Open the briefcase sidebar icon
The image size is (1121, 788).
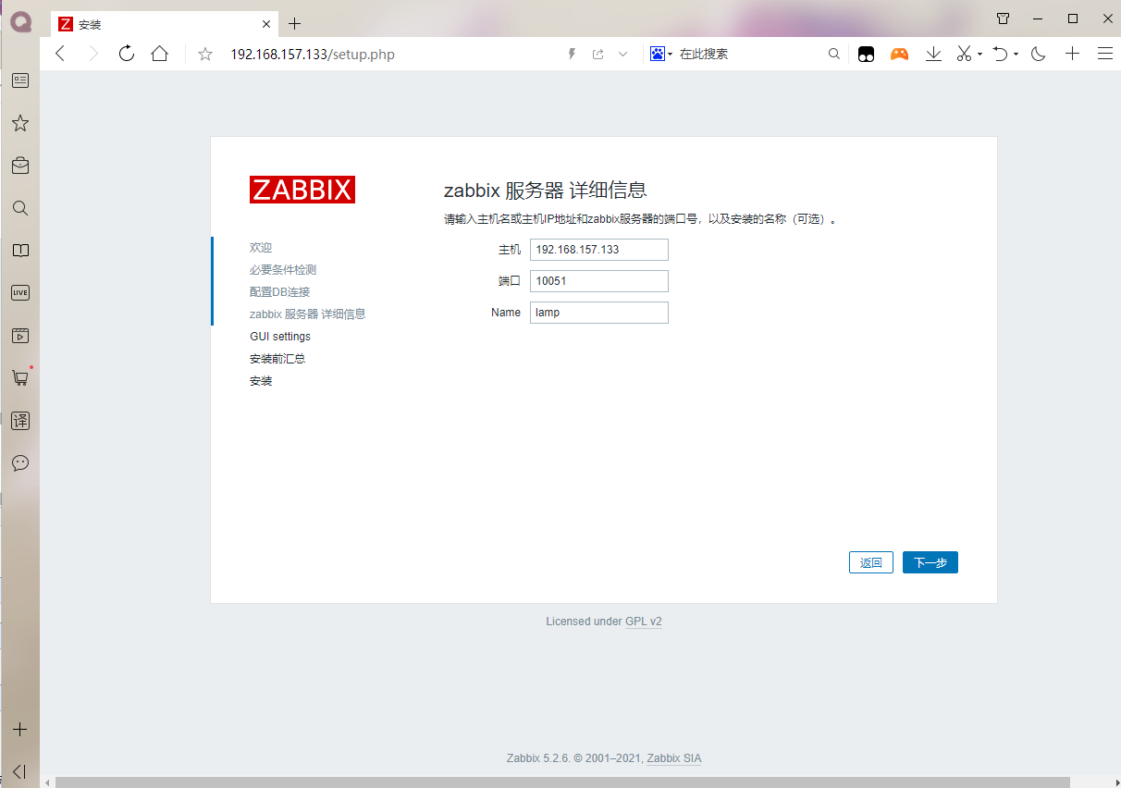(x=19, y=166)
